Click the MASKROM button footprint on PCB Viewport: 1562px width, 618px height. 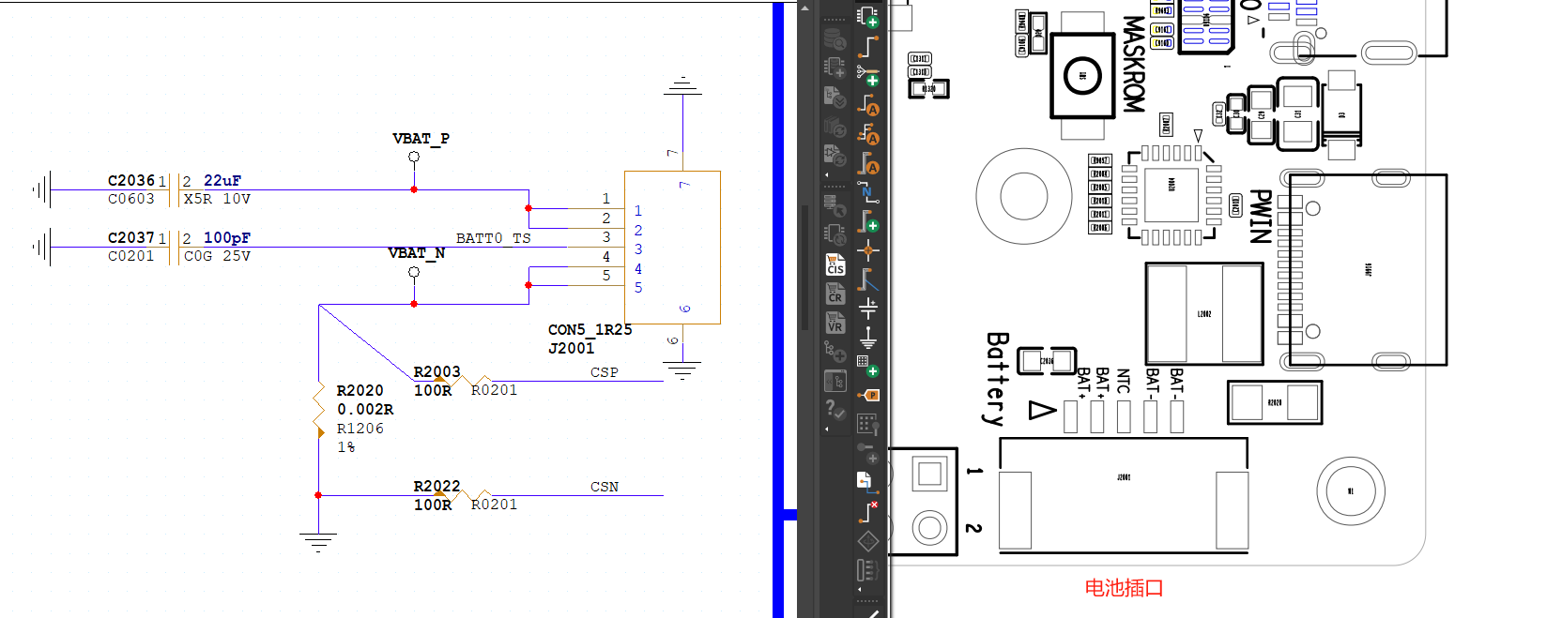coord(1081,76)
